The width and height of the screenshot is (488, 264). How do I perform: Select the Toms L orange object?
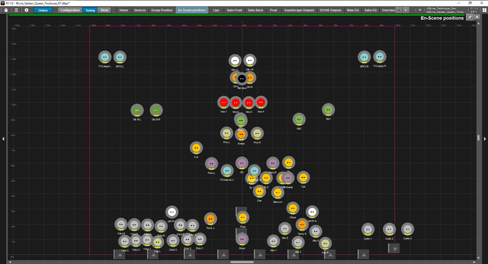[210, 219]
